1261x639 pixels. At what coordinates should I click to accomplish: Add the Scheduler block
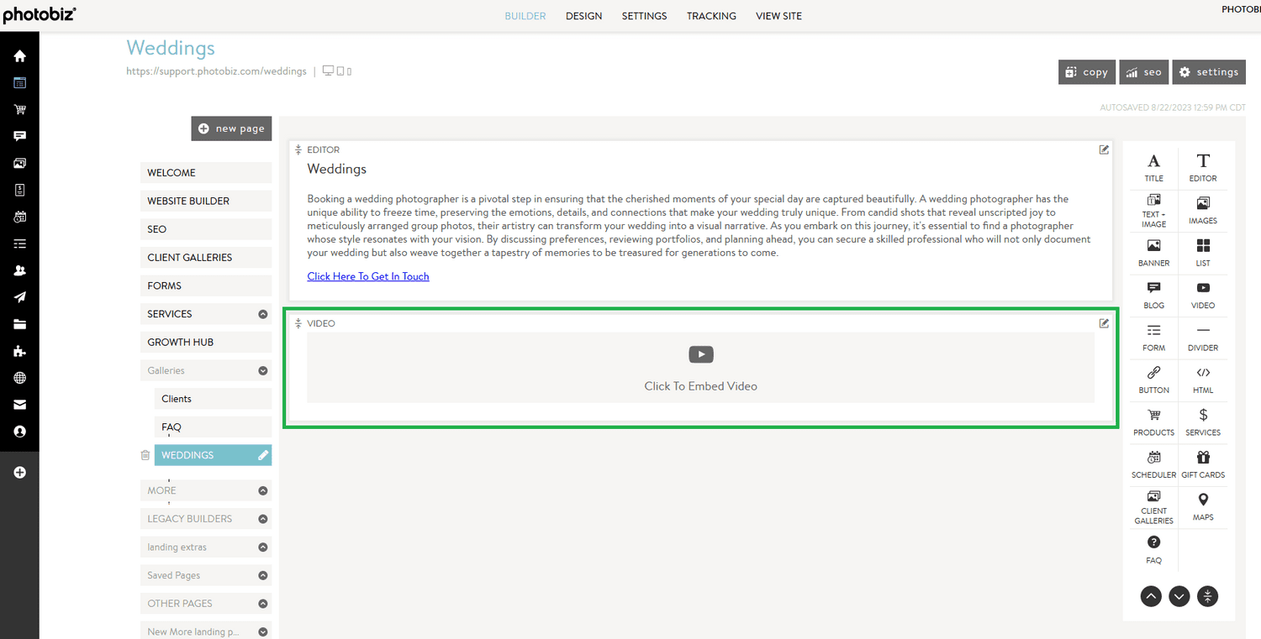click(1153, 464)
